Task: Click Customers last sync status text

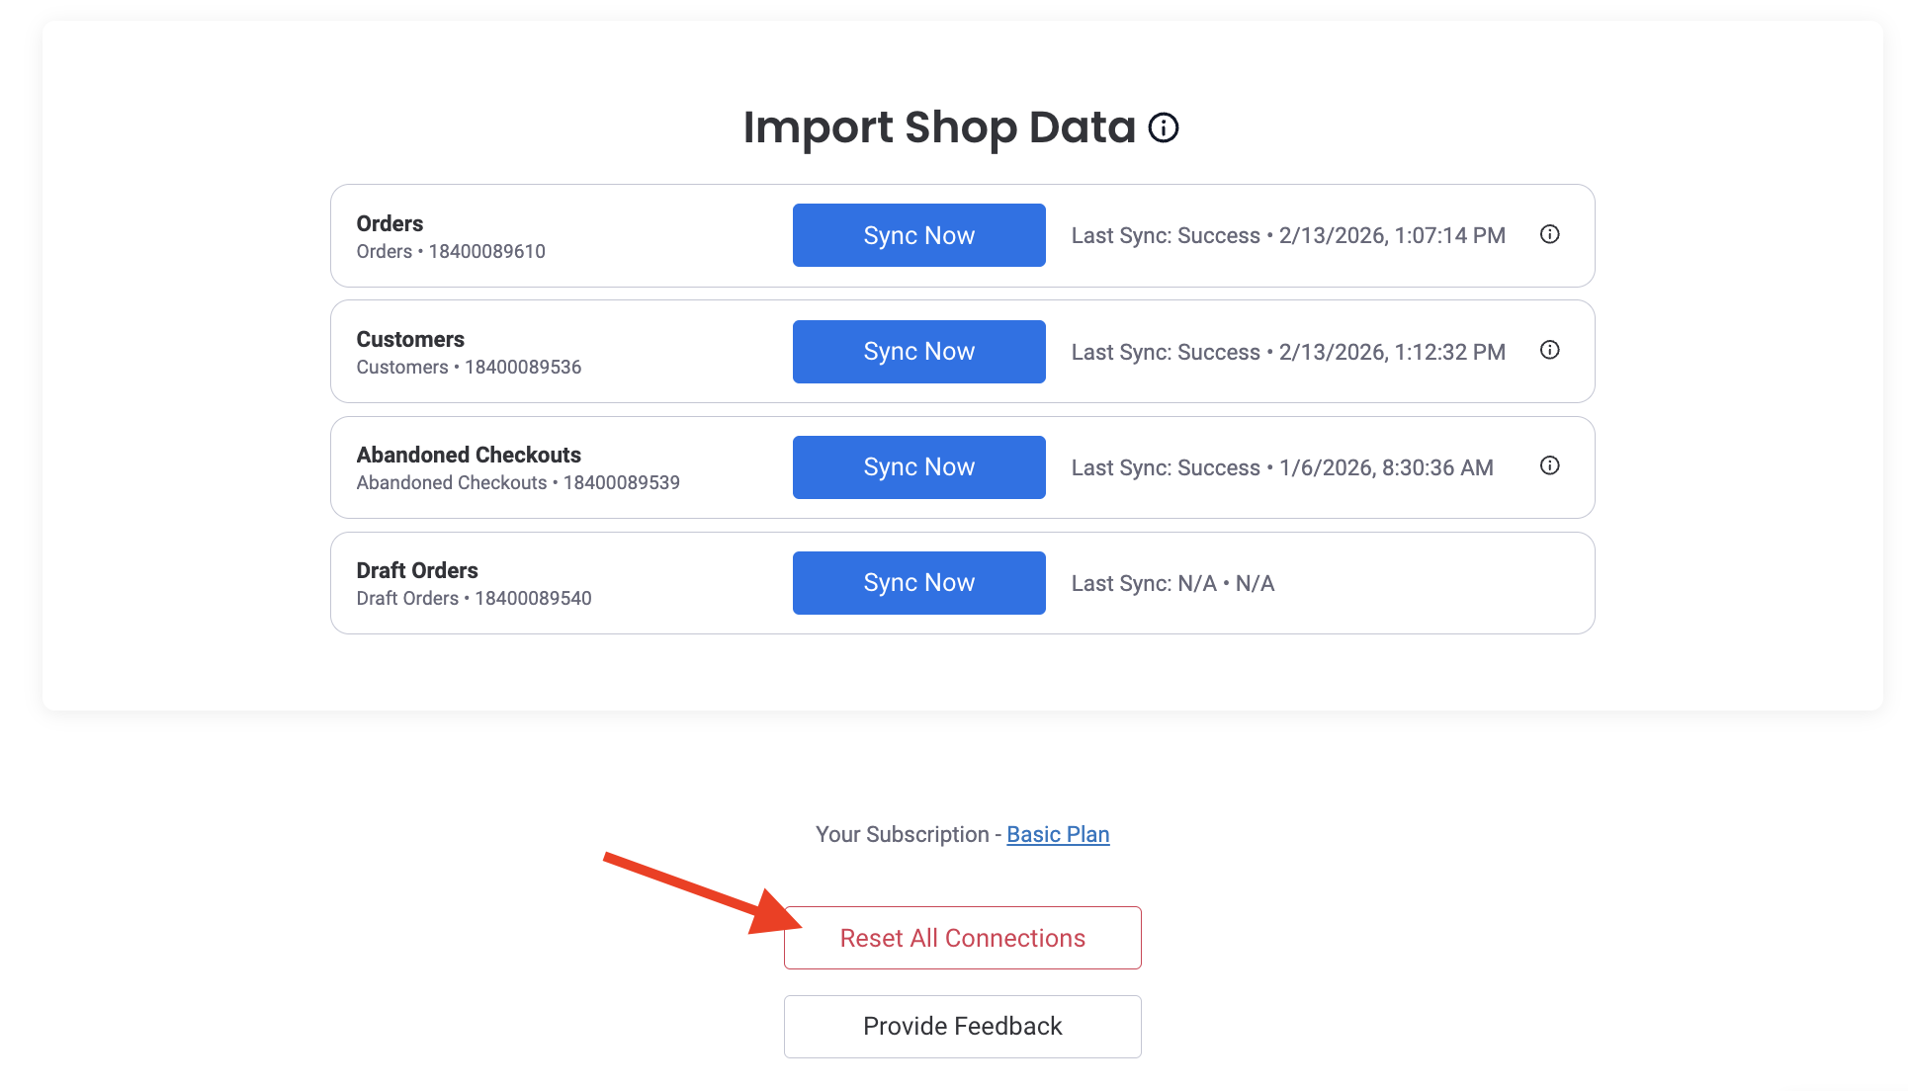Action: tap(1287, 352)
